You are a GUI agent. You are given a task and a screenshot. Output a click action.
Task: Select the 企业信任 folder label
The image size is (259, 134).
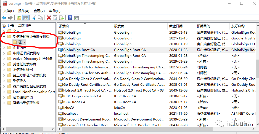[x=20, y=48]
